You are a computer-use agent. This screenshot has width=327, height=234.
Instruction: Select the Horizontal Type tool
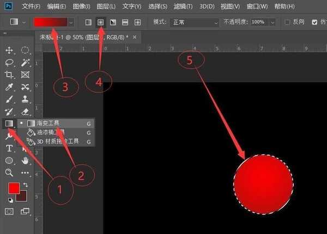9,149
